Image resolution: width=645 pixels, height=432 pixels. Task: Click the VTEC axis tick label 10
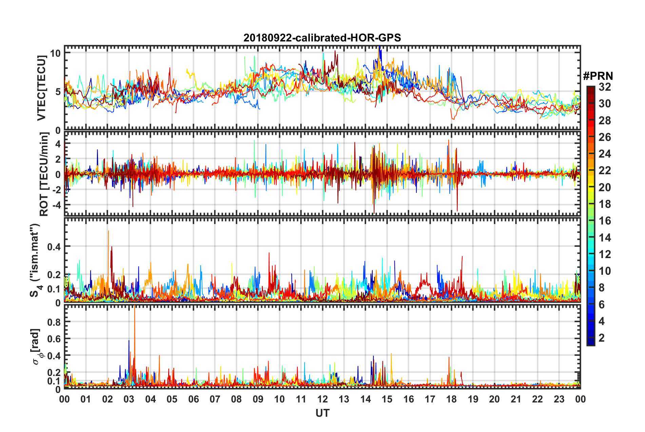pyautogui.click(x=55, y=53)
